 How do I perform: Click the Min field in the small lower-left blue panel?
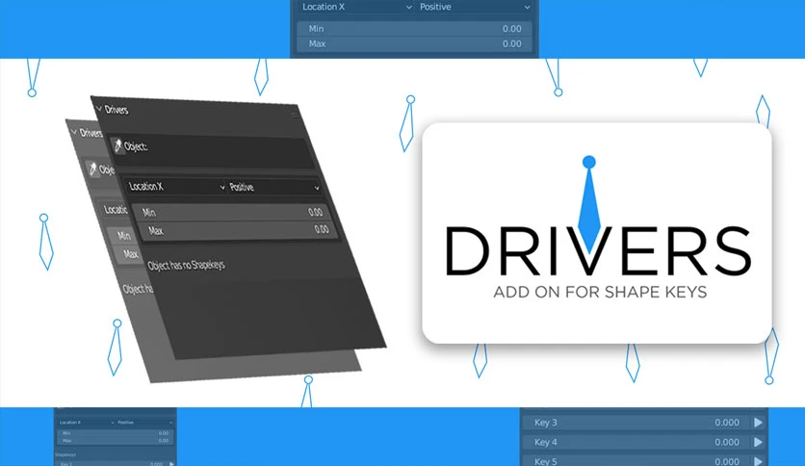pyautogui.click(x=115, y=433)
